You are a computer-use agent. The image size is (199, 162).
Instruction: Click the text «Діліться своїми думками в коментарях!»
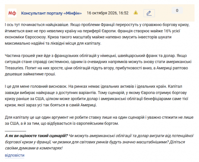click(x=95, y=145)
